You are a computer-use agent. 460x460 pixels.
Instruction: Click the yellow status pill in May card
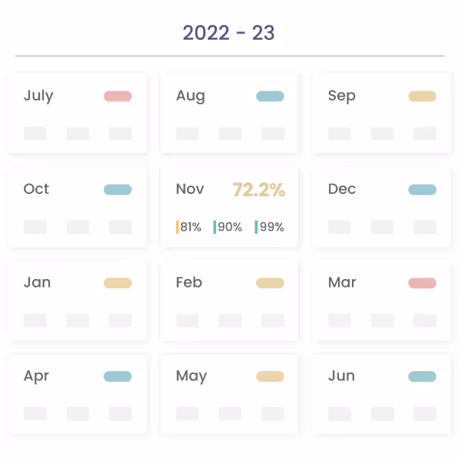coord(270,377)
